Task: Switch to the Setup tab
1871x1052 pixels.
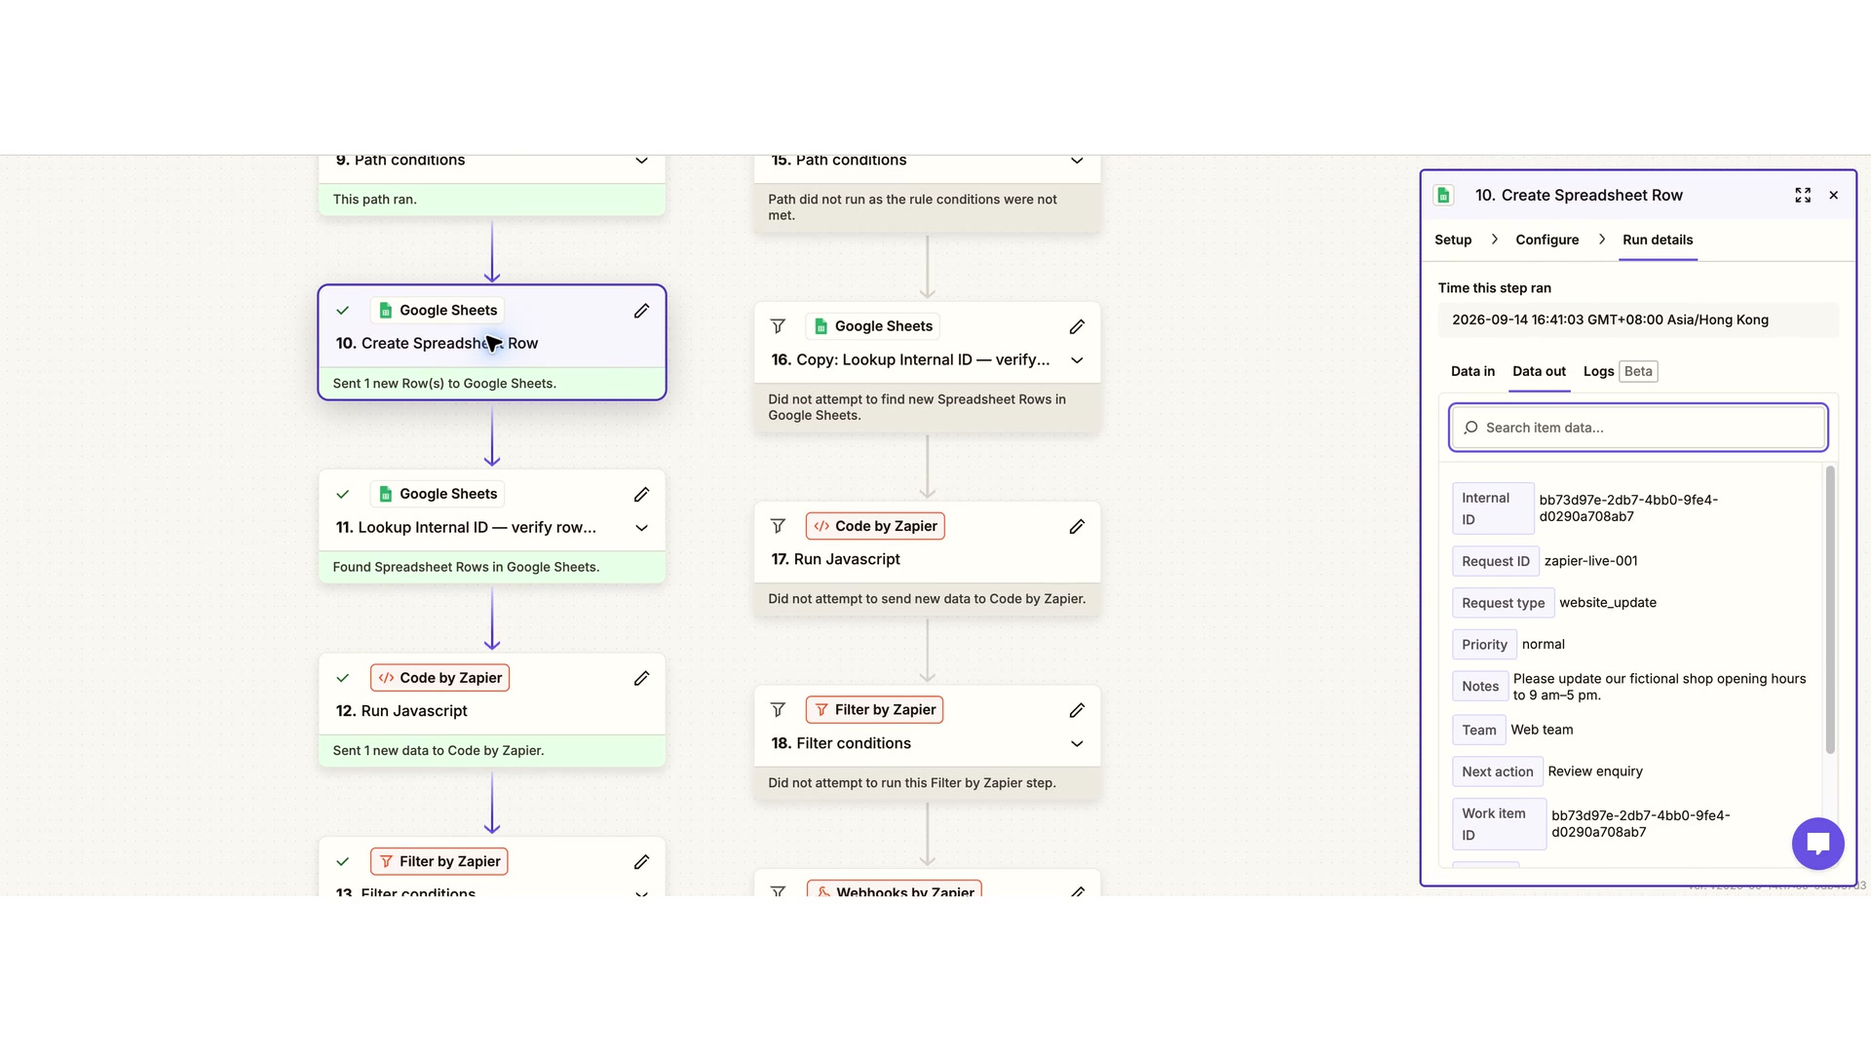Action: [x=1453, y=240]
